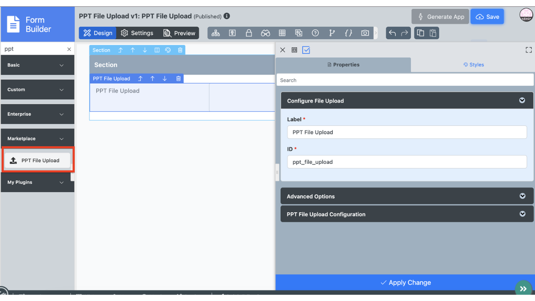Click the Apply Change button

(405, 283)
